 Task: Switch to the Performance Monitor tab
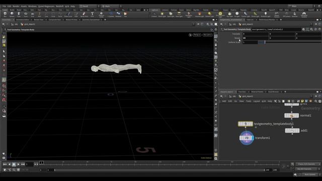click(x=267, y=20)
